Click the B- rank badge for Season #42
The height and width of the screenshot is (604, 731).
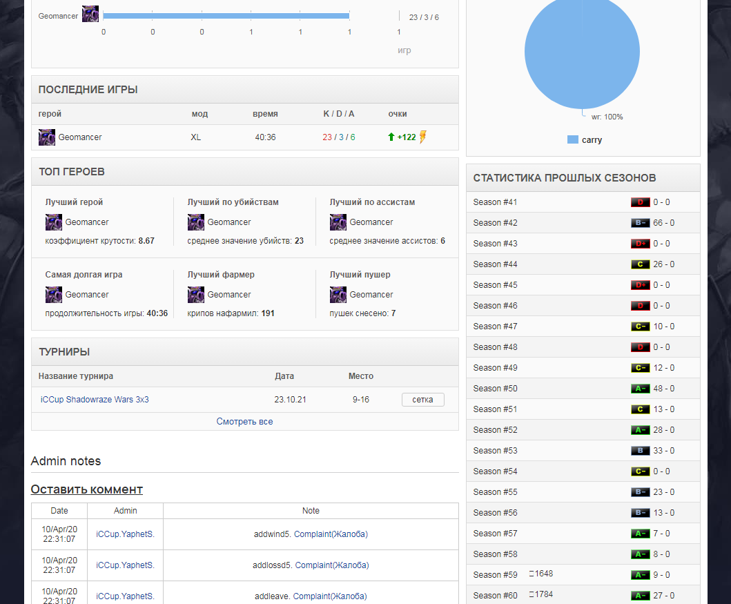coord(640,223)
